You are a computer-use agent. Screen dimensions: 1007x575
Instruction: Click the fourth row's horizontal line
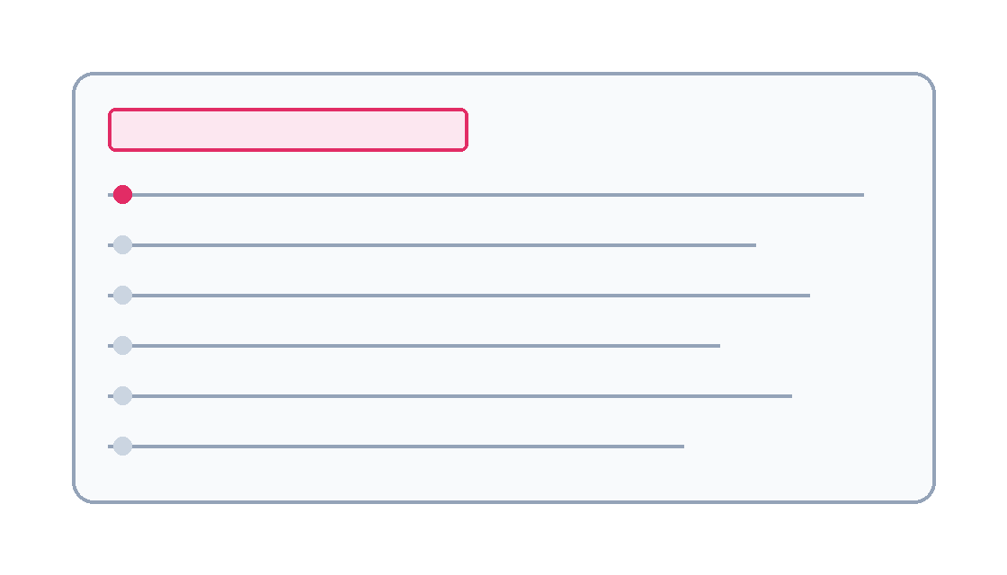point(423,346)
